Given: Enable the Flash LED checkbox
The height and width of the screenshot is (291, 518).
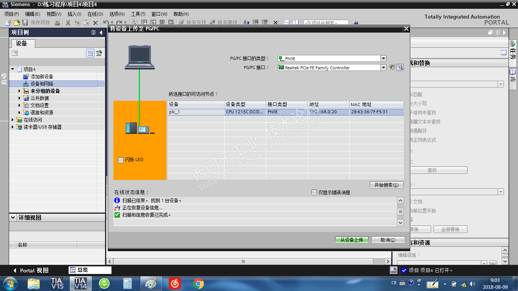Looking at the screenshot, I should (121, 160).
